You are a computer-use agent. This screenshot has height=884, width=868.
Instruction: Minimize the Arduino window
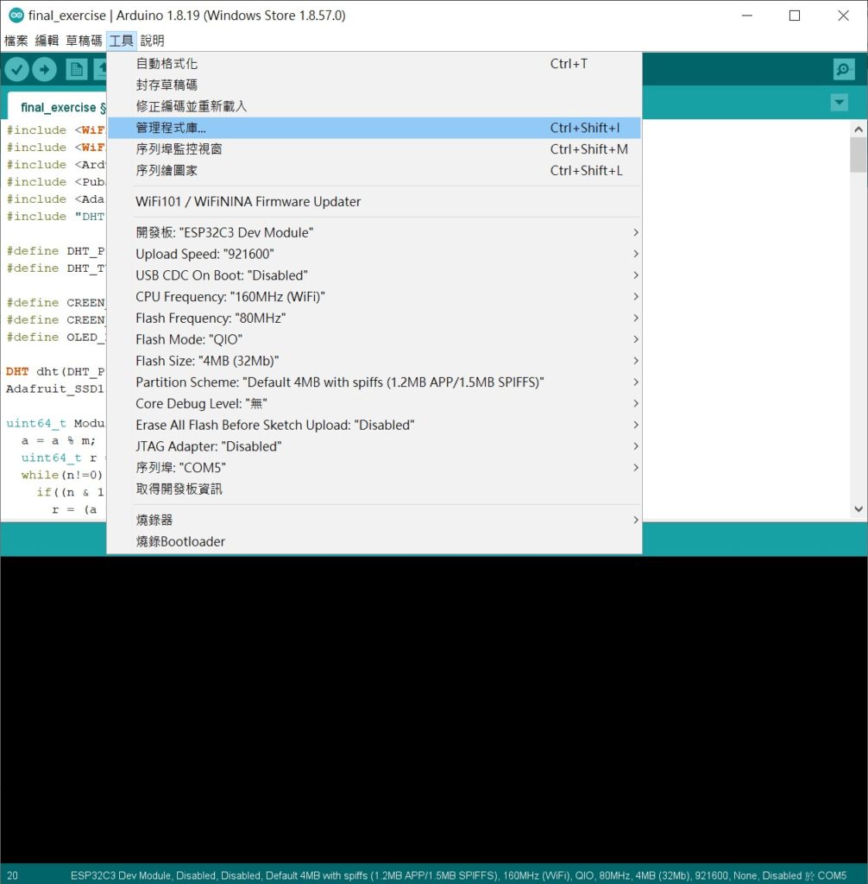[x=747, y=16]
